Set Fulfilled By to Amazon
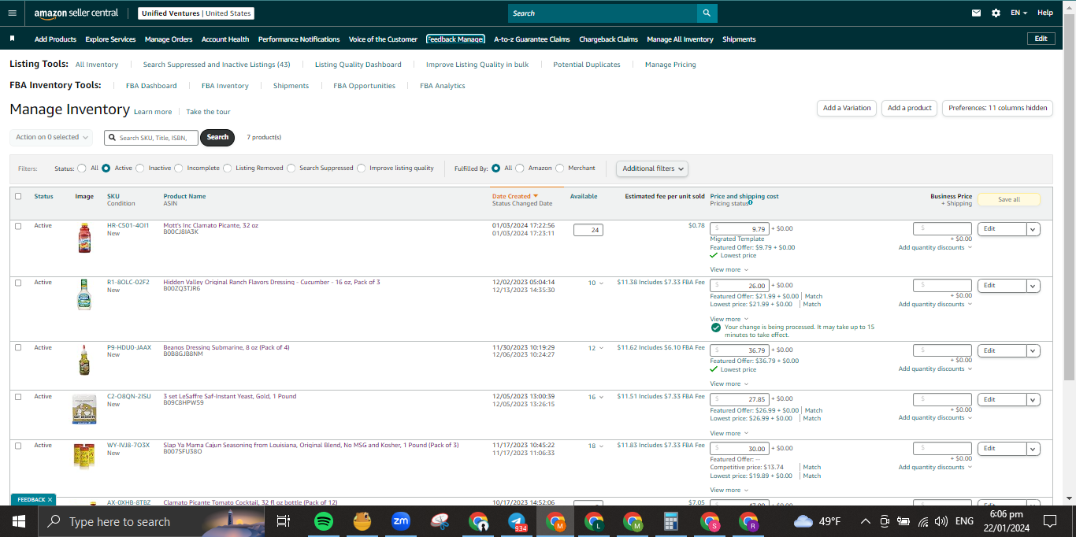 (520, 168)
